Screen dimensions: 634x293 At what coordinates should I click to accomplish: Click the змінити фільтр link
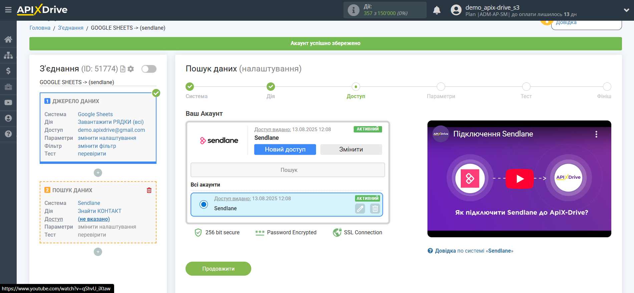tap(97, 146)
